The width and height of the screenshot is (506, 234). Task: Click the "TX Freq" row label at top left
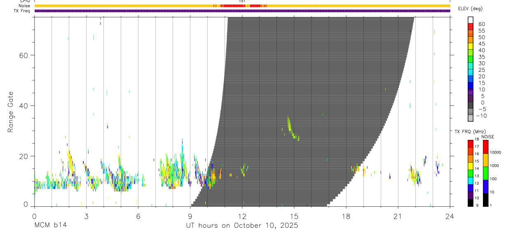tap(23, 11)
